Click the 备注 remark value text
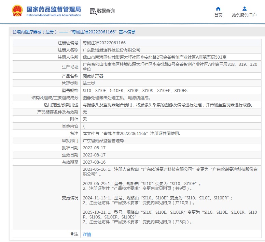This screenshot has height=242, width=265. 132,134
